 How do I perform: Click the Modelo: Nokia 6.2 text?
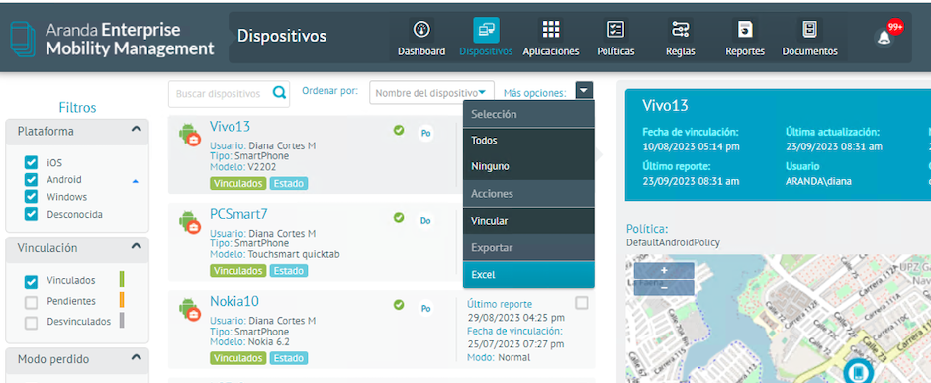pyautogui.click(x=249, y=342)
